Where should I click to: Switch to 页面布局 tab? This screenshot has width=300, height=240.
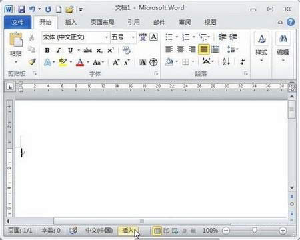(103, 22)
